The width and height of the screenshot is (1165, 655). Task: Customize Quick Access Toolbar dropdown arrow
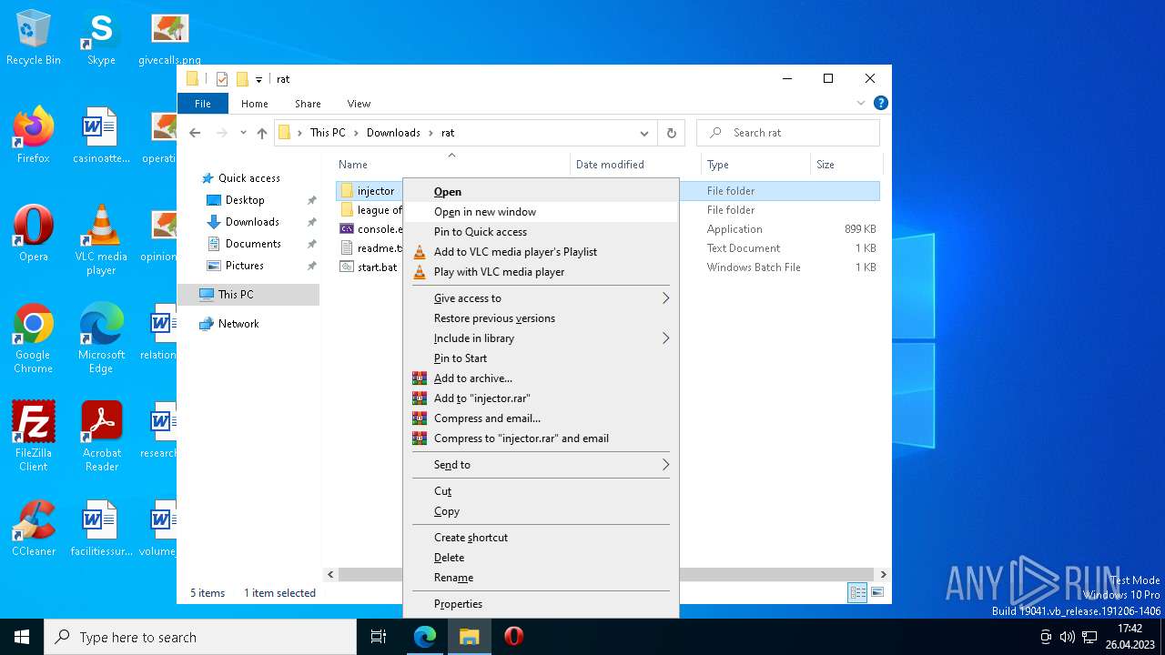(258, 79)
